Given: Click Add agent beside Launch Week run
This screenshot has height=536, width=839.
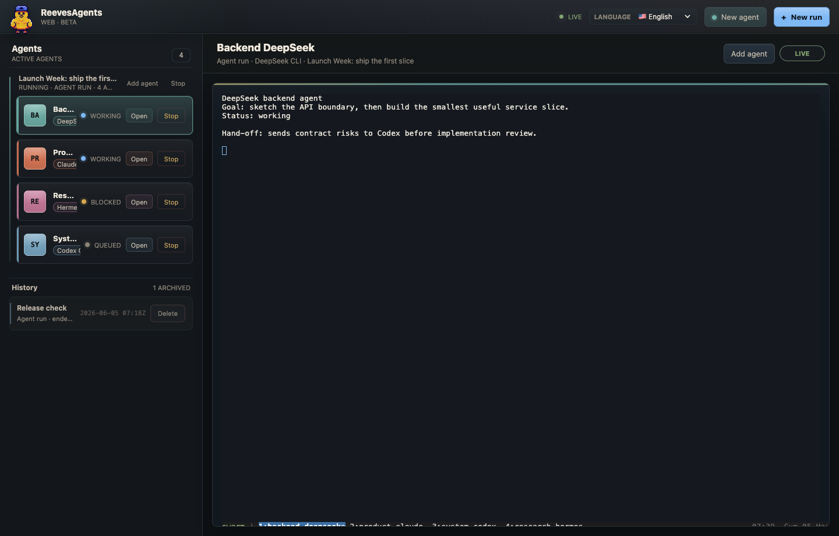Looking at the screenshot, I should pos(142,83).
